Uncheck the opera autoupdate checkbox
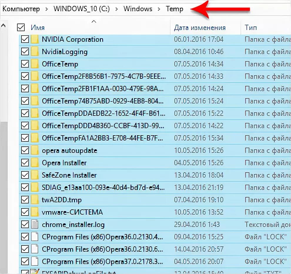 (x=25, y=150)
